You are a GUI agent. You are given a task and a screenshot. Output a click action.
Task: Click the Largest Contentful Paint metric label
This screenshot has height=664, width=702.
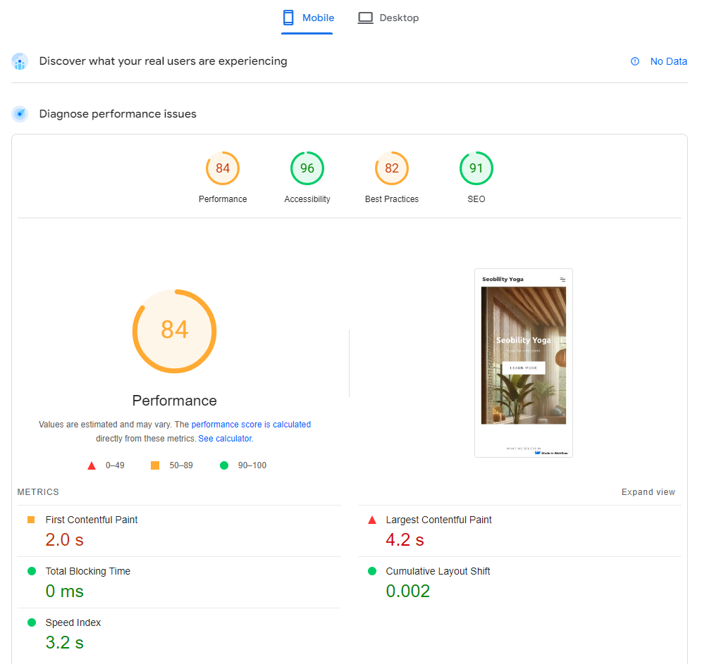pyautogui.click(x=438, y=520)
